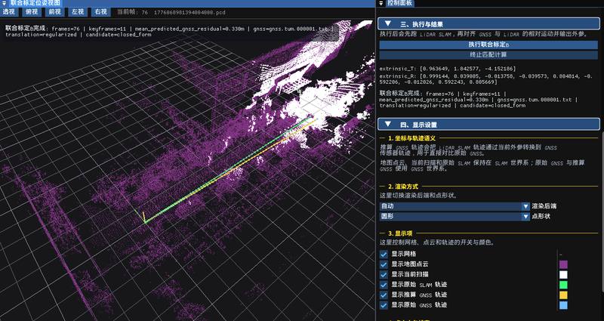Screen dimensions: 604x321
Task: Switch to perspective view 透视
Action: (8, 12)
